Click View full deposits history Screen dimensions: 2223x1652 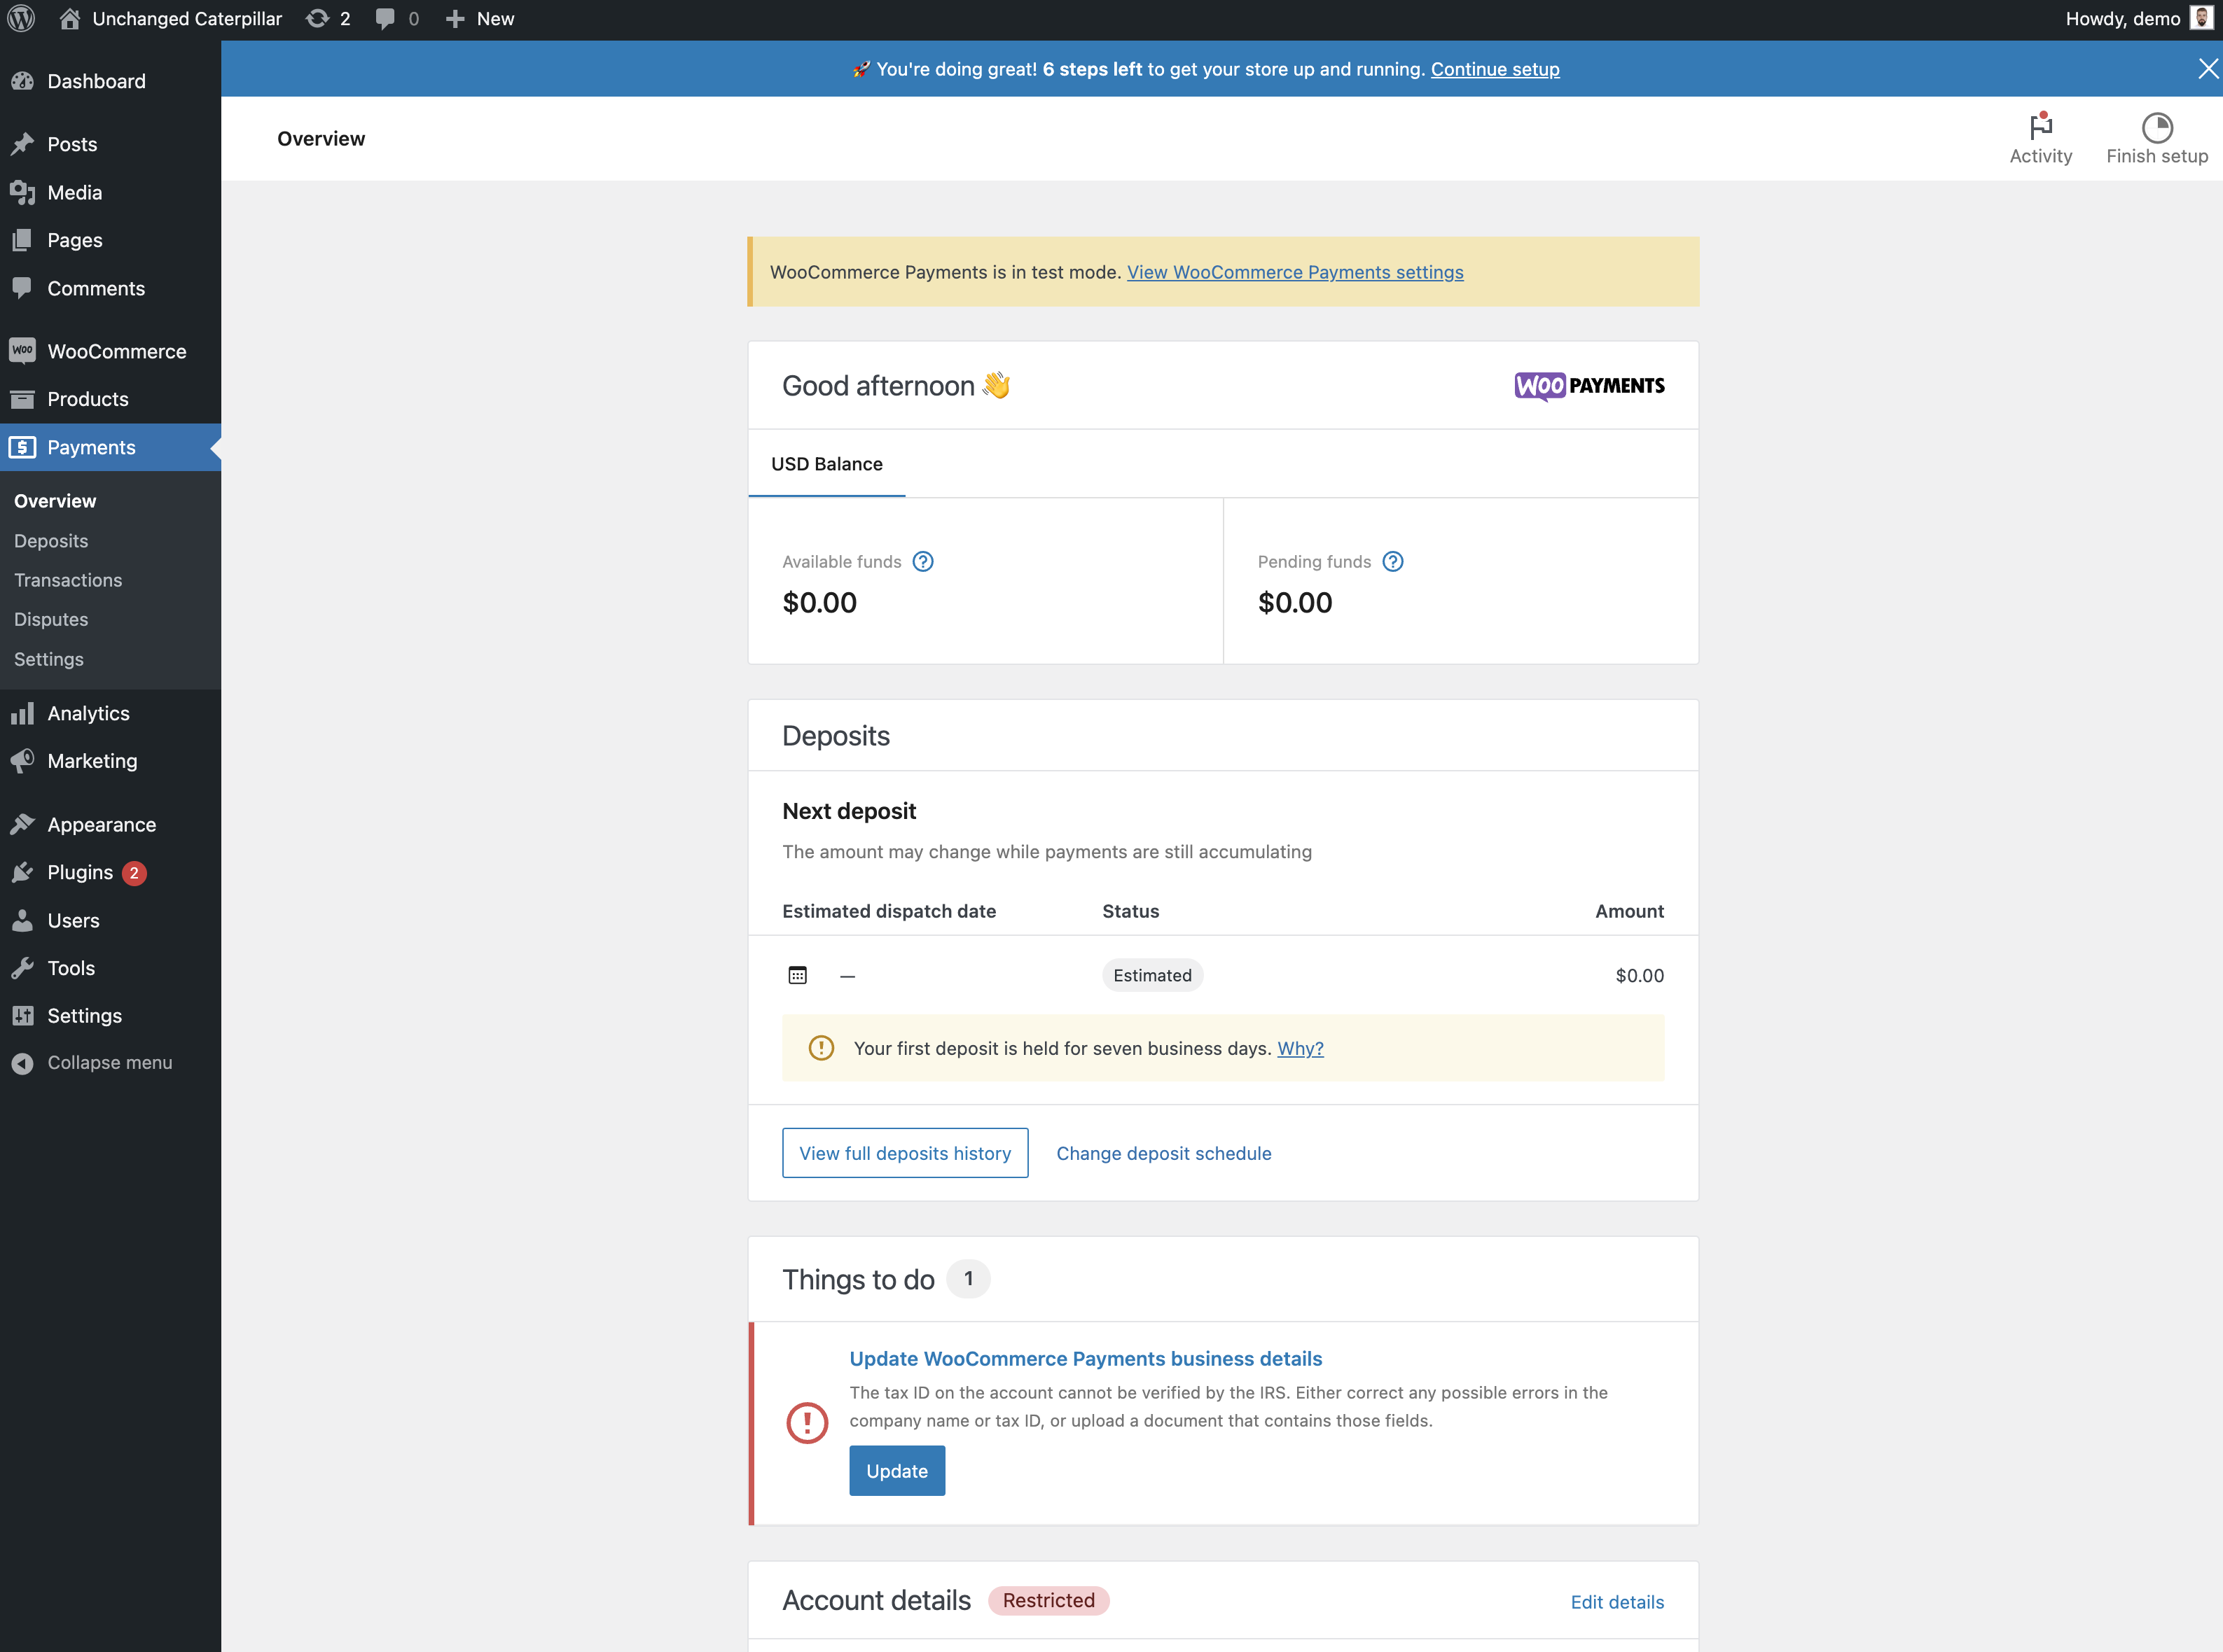pyautogui.click(x=903, y=1152)
